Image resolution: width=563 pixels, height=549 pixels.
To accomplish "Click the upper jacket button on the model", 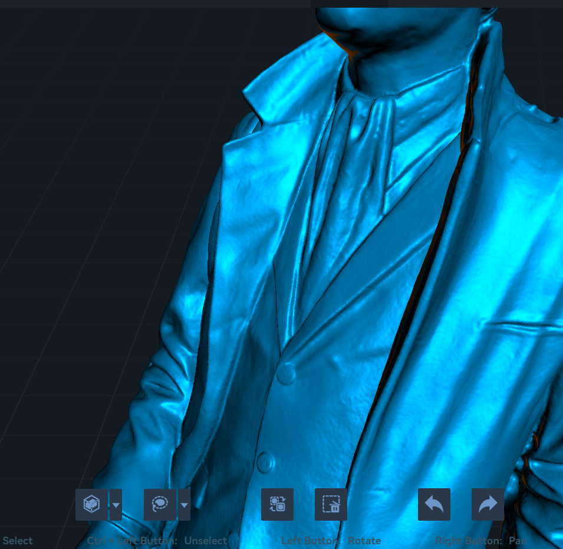I will 287,374.
